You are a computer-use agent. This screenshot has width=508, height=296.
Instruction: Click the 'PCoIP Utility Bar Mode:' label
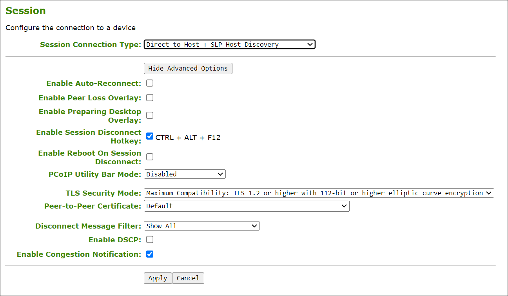coord(95,174)
